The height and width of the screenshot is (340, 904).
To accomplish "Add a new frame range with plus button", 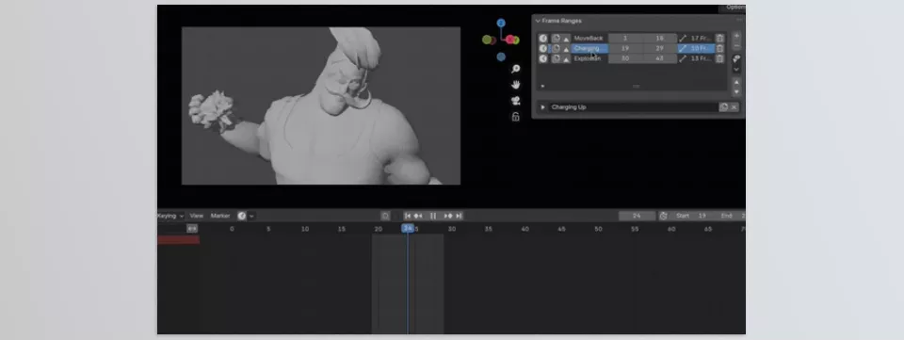I will [x=736, y=36].
